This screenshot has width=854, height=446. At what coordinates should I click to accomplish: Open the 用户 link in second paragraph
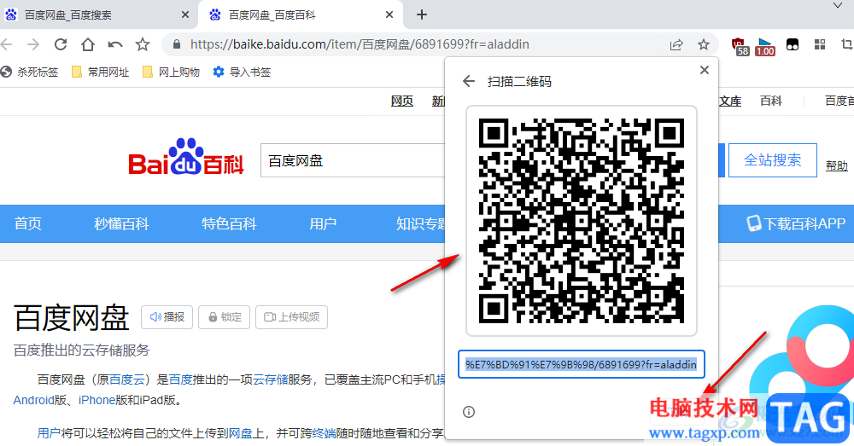point(49,433)
